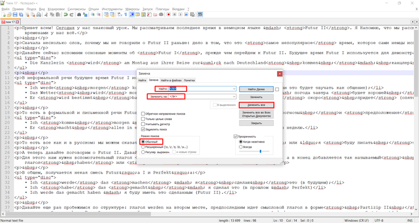The width and height of the screenshot is (419, 223).
Task: Tick the checkbox beside 'Найти далее' button
Action: coord(277,89)
